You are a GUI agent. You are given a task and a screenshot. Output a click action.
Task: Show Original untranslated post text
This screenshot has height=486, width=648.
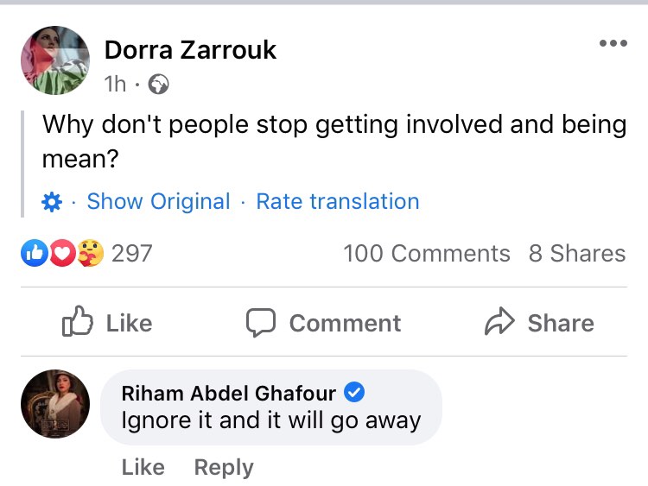[x=158, y=202]
